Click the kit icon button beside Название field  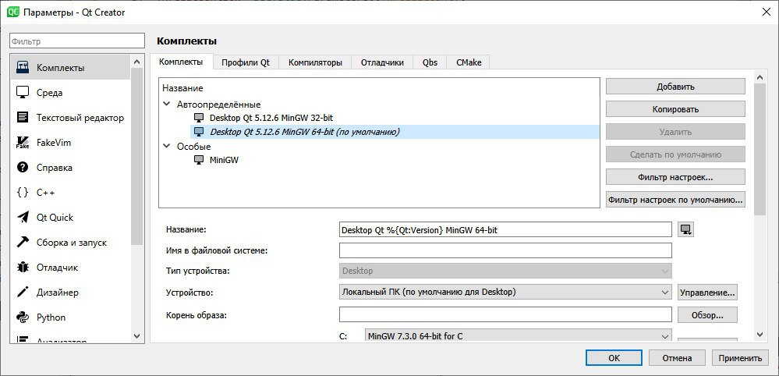pos(686,229)
